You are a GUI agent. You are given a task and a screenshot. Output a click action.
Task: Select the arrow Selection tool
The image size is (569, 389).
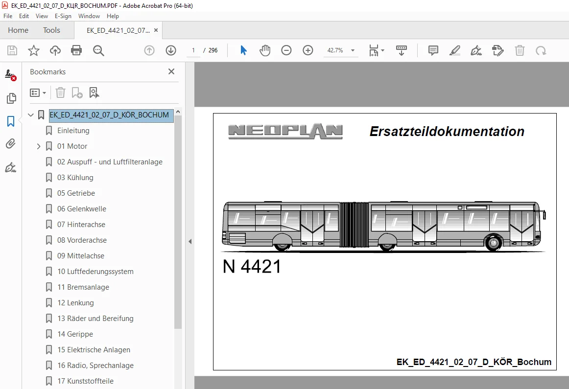pos(243,50)
